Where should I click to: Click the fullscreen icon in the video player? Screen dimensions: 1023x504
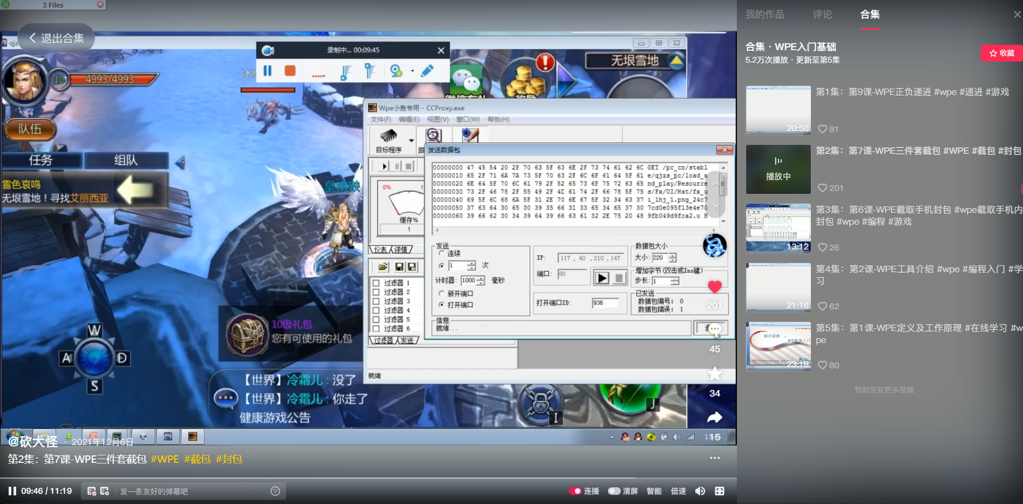pos(720,491)
